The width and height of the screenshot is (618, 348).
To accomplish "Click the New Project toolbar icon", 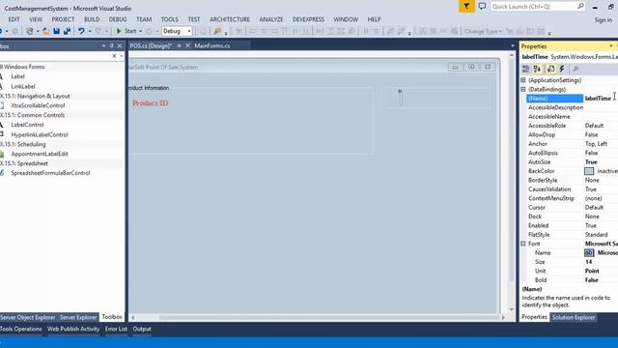I will [x=30, y=31].
